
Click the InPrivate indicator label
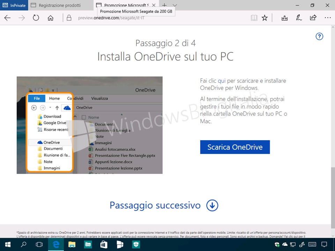coord(14,5)
